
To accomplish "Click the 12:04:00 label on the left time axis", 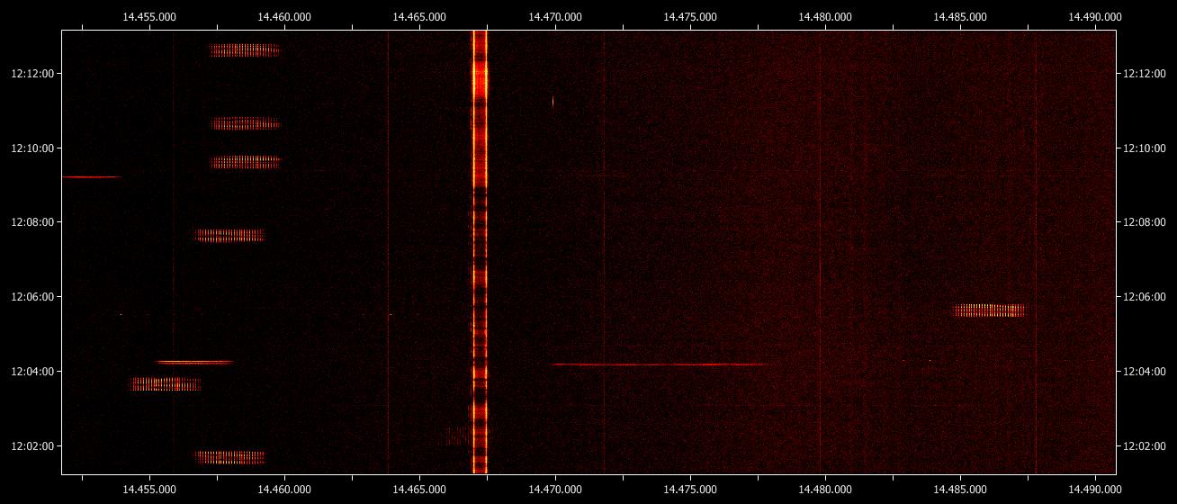I will (x=31, y=372).
